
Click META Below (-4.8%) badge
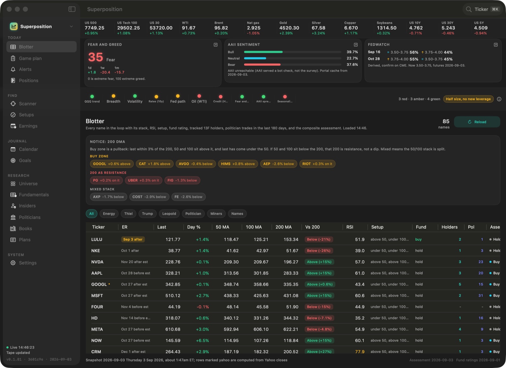coord(319,329)
